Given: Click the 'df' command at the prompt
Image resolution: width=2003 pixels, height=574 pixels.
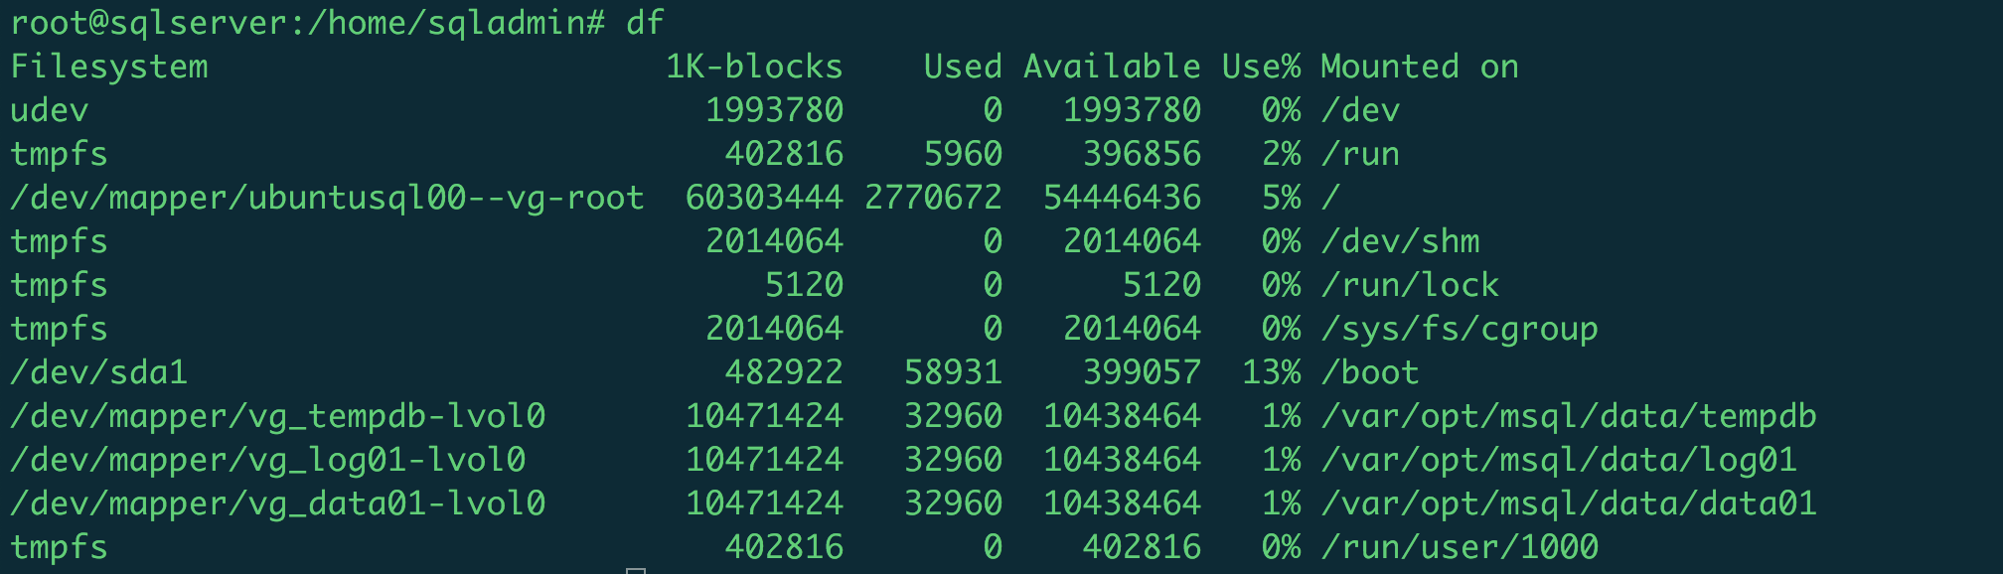Looking at the screenshot, I should point(645,23).
